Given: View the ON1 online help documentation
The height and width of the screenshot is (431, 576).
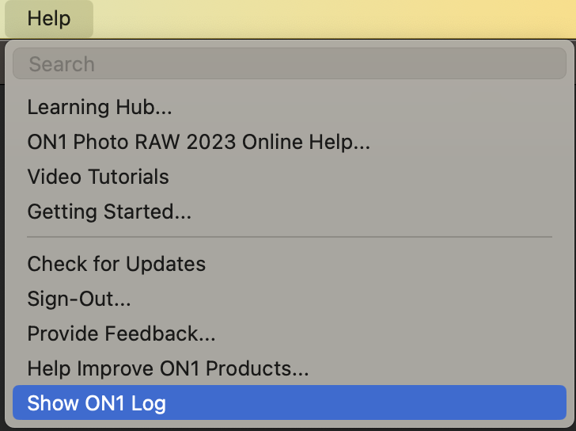Looking at the screenshot, I should (199, 143).
